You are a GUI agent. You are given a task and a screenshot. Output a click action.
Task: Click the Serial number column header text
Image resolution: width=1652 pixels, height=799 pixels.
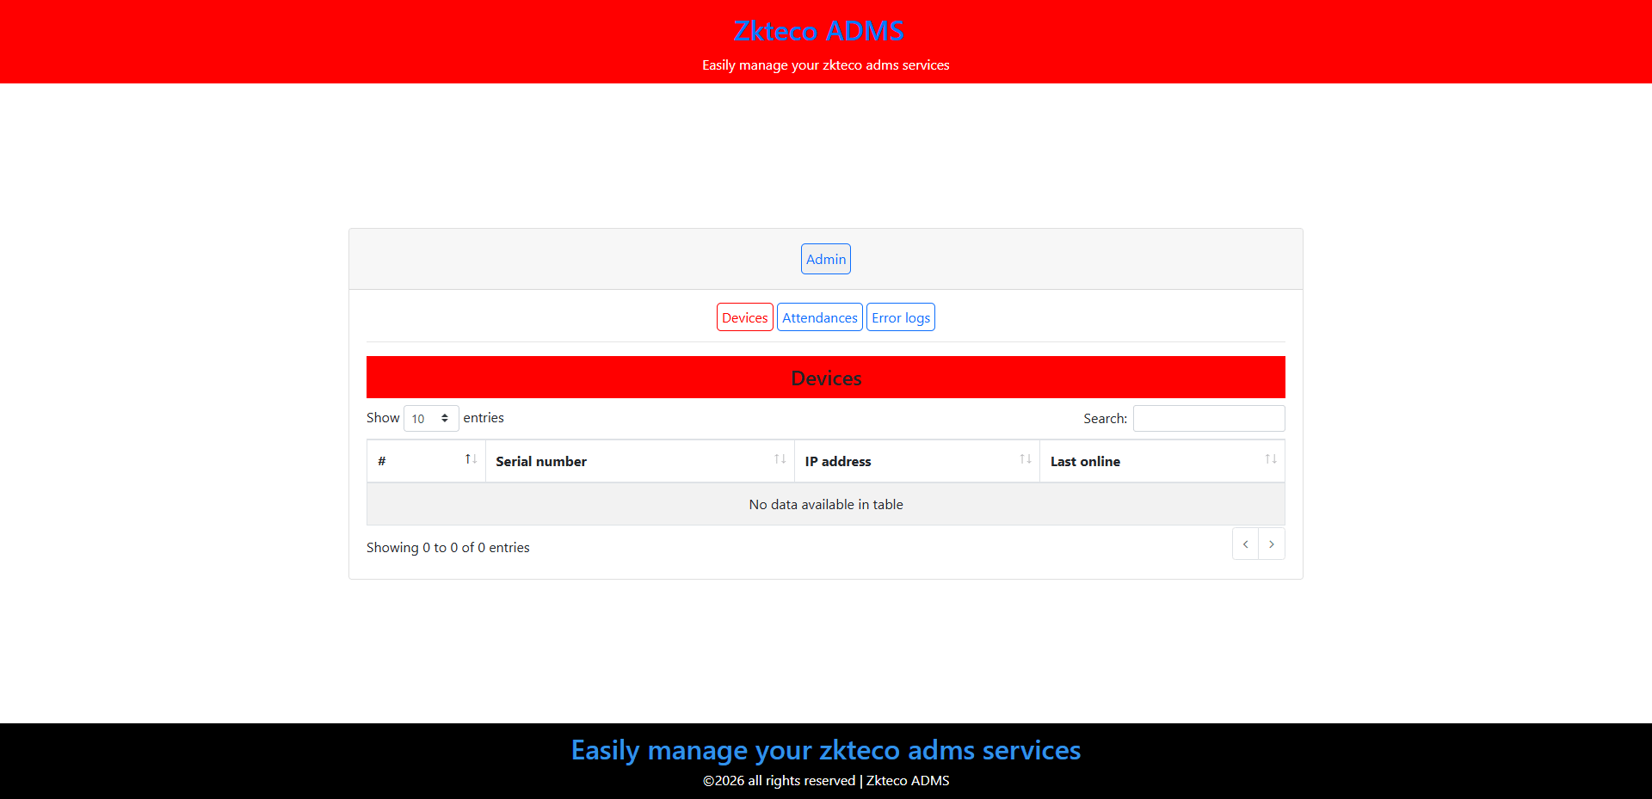tap(541, 462)
